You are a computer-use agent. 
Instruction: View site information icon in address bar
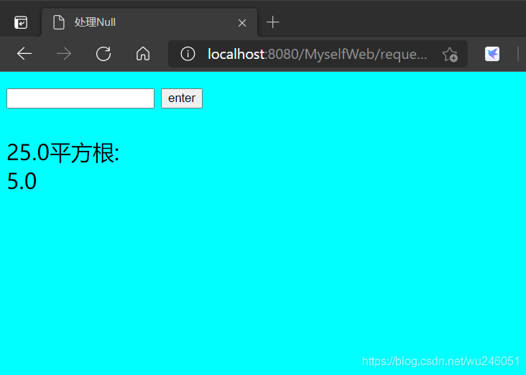(x=188, y=54)
